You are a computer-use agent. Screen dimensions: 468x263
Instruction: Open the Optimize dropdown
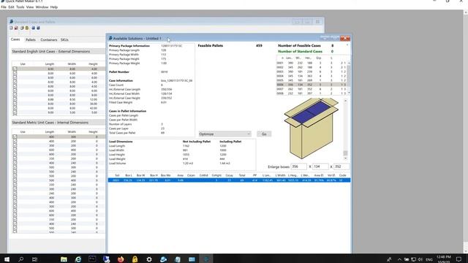tap(224, 134)
